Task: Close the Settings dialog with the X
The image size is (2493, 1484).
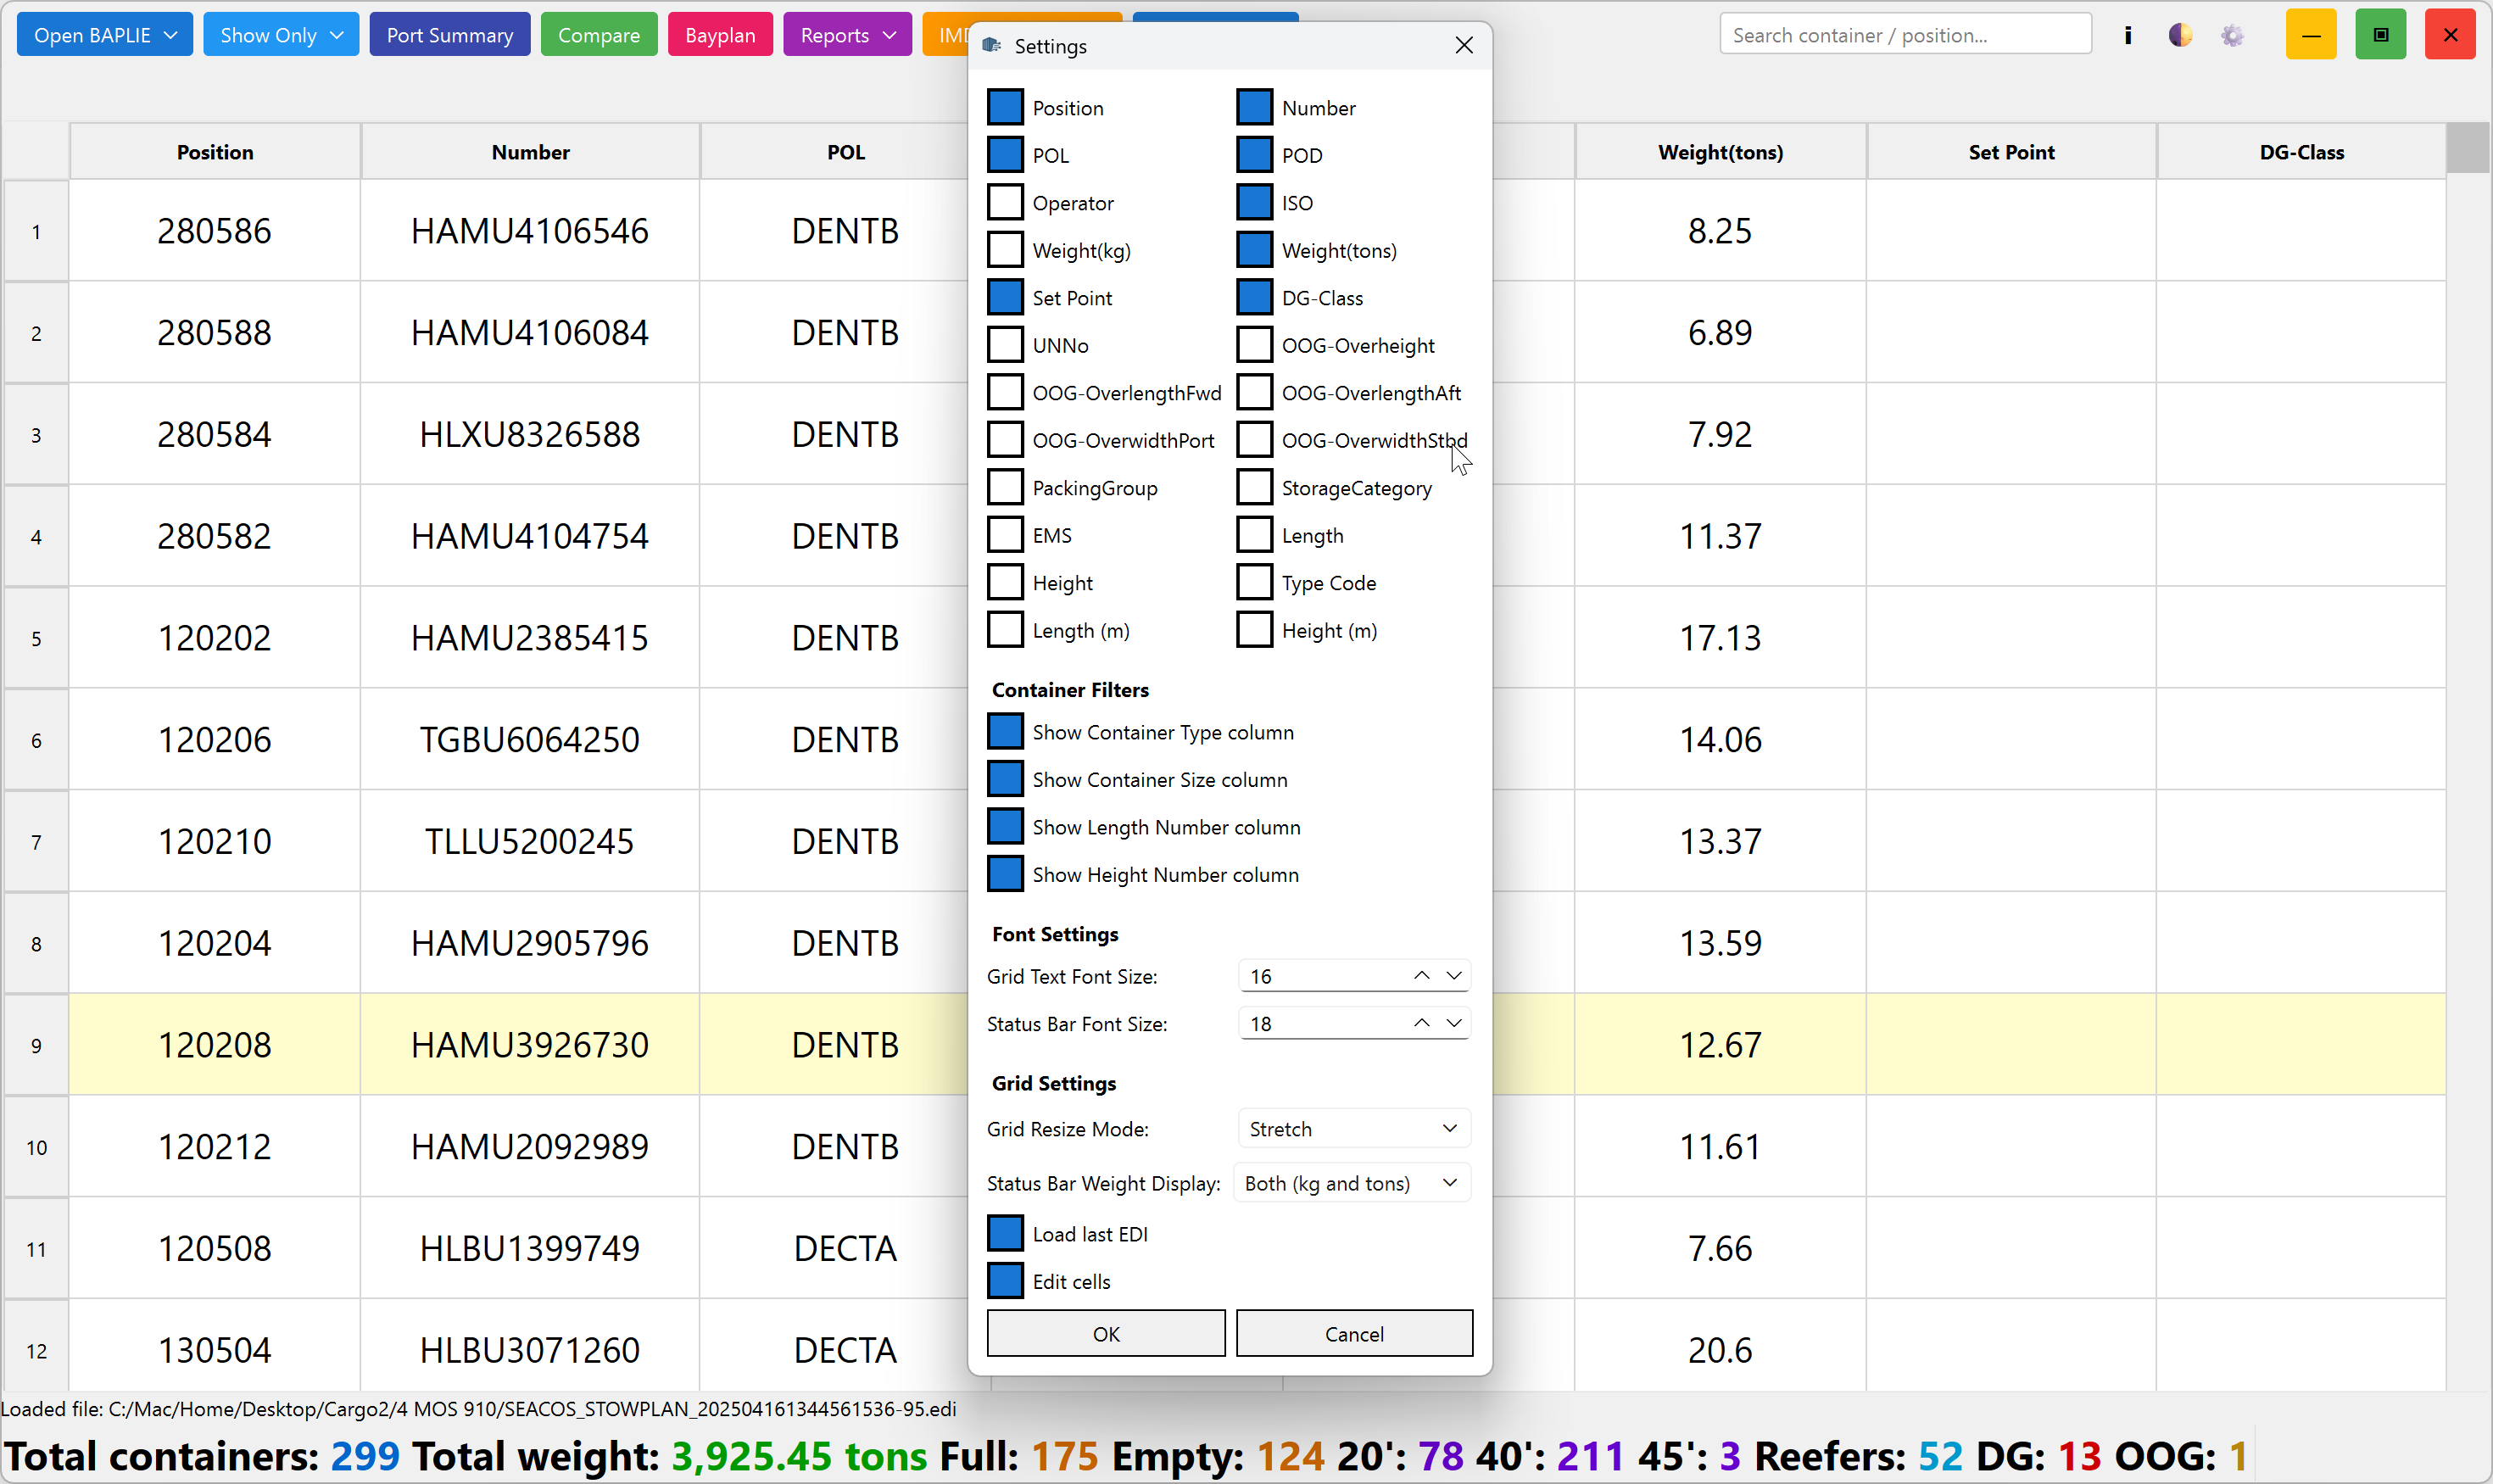Action: tap(1464, 46)
